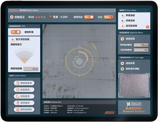Click the 障礙物距離 0 cm field
The width and height of the screenshot is (158, 122).
pyautogui.click(x=31, y=69)
